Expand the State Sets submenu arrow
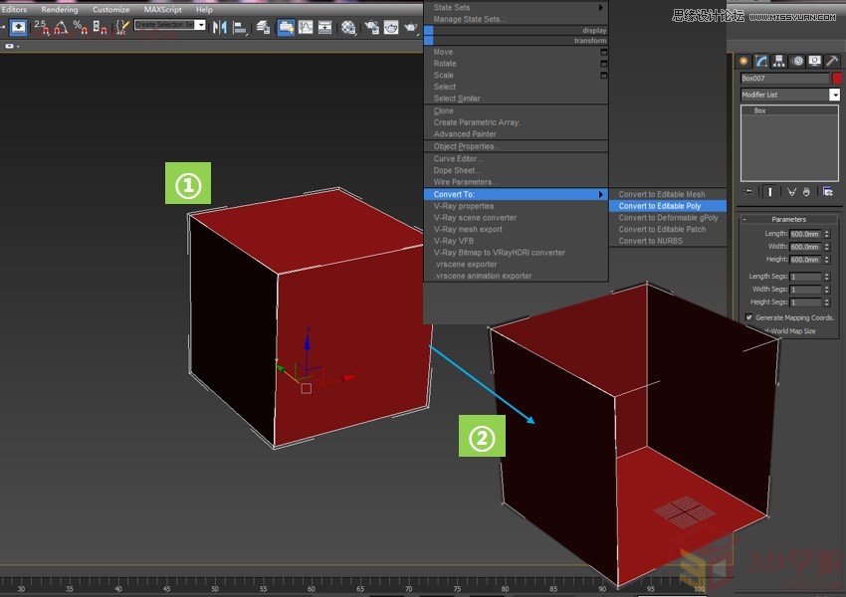Screen dimensions: 846x597 [x=600, y=8]
